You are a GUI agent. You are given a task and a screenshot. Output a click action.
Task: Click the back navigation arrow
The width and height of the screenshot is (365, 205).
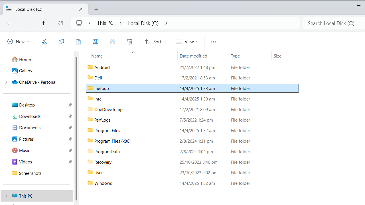(9, 23)
